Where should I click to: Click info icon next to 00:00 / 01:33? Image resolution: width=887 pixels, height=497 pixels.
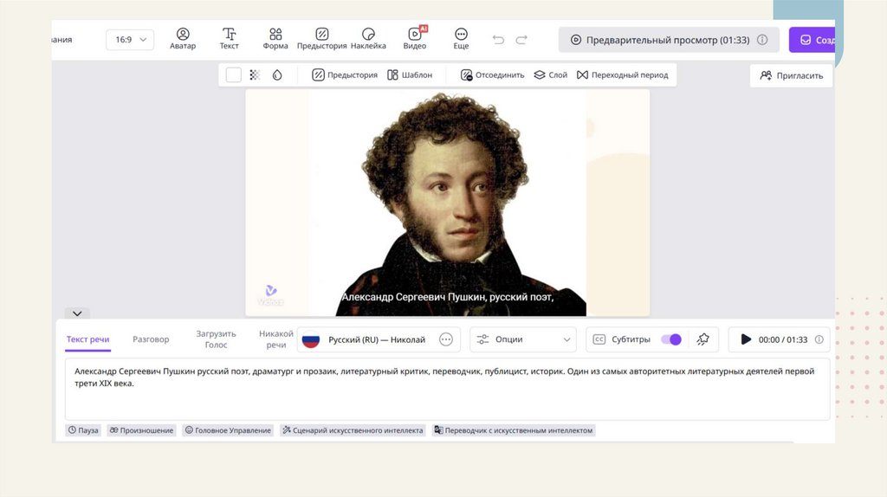tap(819, 339)
